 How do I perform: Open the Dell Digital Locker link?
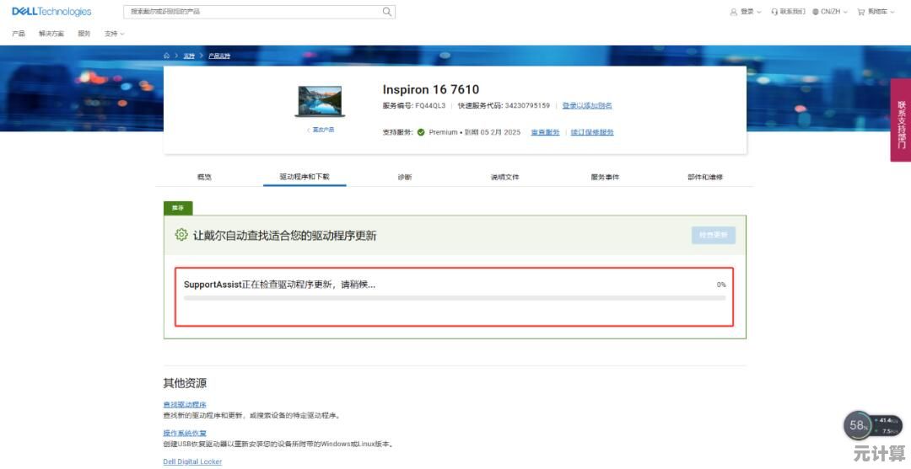(192, 461)
